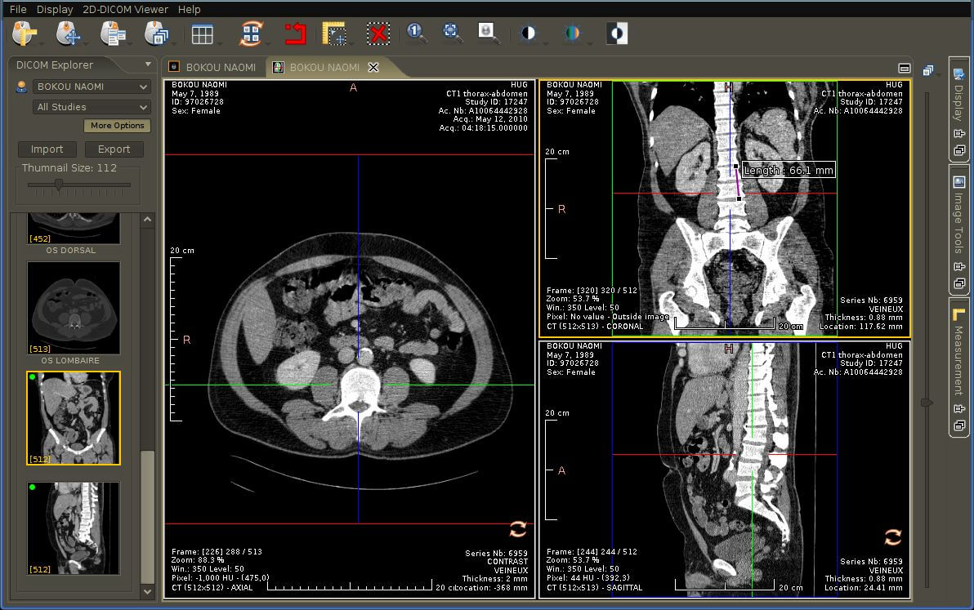
Task: Click the rotate image tool
Action: coord(250,33)
